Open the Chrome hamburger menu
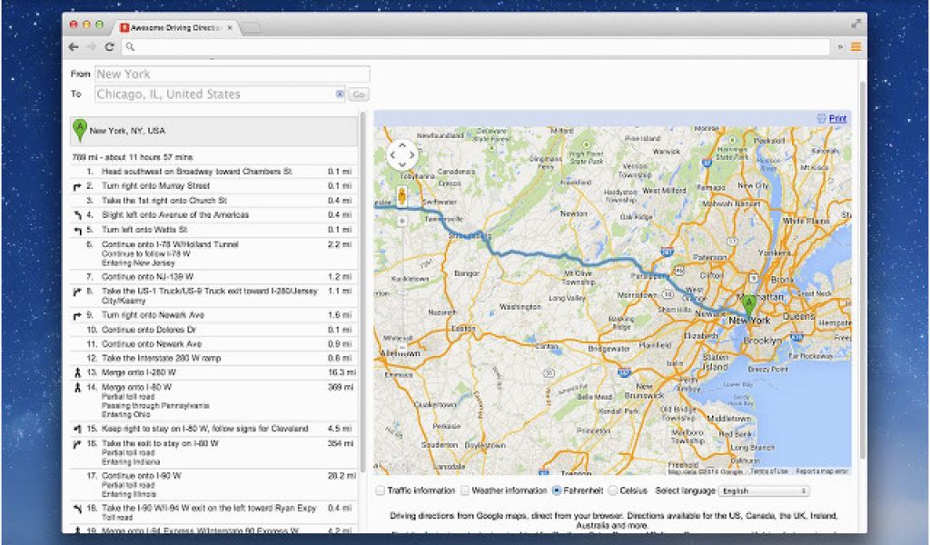 coord(856,47)
